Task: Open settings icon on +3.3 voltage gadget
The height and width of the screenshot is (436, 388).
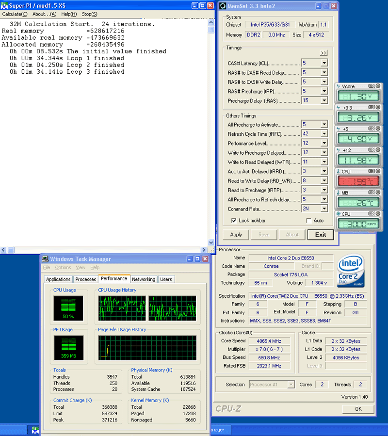Action: [372, 108]
